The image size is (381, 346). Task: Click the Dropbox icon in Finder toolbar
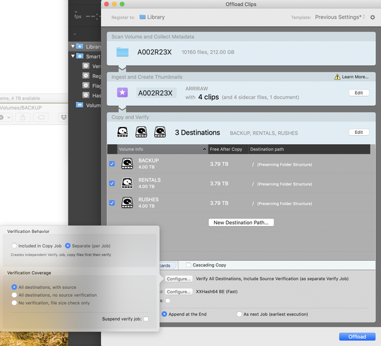(x=63, y=117)
